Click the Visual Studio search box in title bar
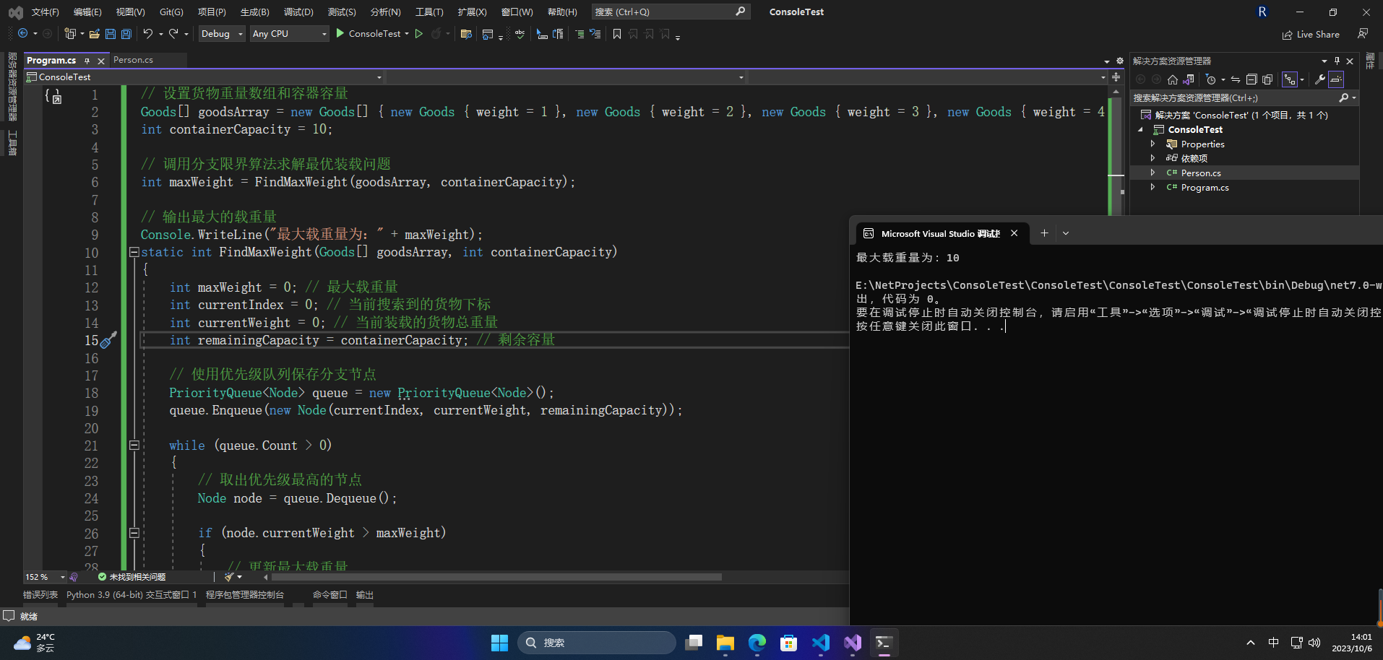1383x660 pixels. (670, 12)
